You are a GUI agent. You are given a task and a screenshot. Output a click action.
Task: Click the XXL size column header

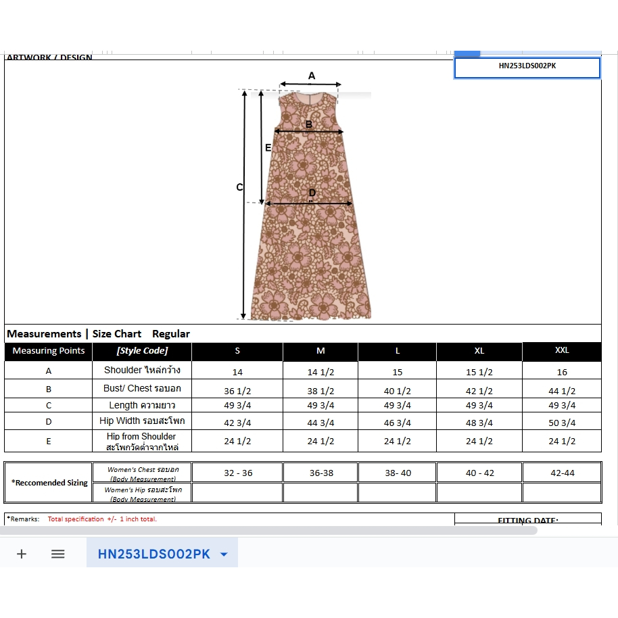pyautogui.click(x=561, y=351)
